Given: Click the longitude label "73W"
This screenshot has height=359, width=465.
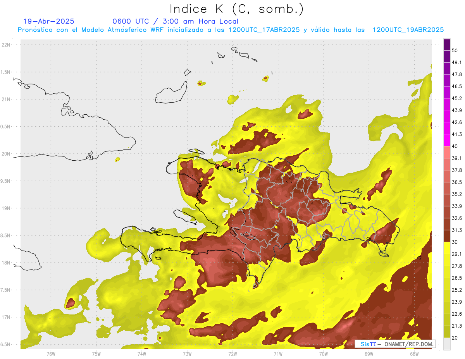Looking at the screenshot, I should click(187, 354).
